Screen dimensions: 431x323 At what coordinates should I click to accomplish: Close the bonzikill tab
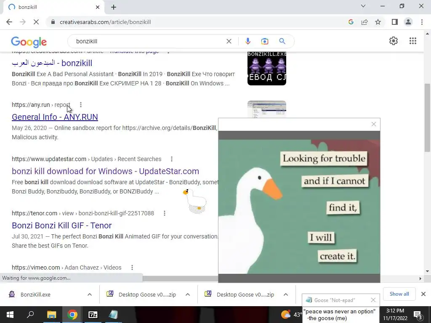click(98, 7)
